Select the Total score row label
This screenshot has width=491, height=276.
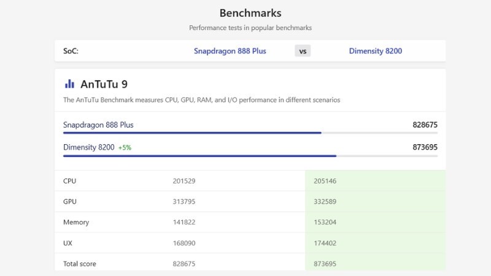tap(80, 264)
